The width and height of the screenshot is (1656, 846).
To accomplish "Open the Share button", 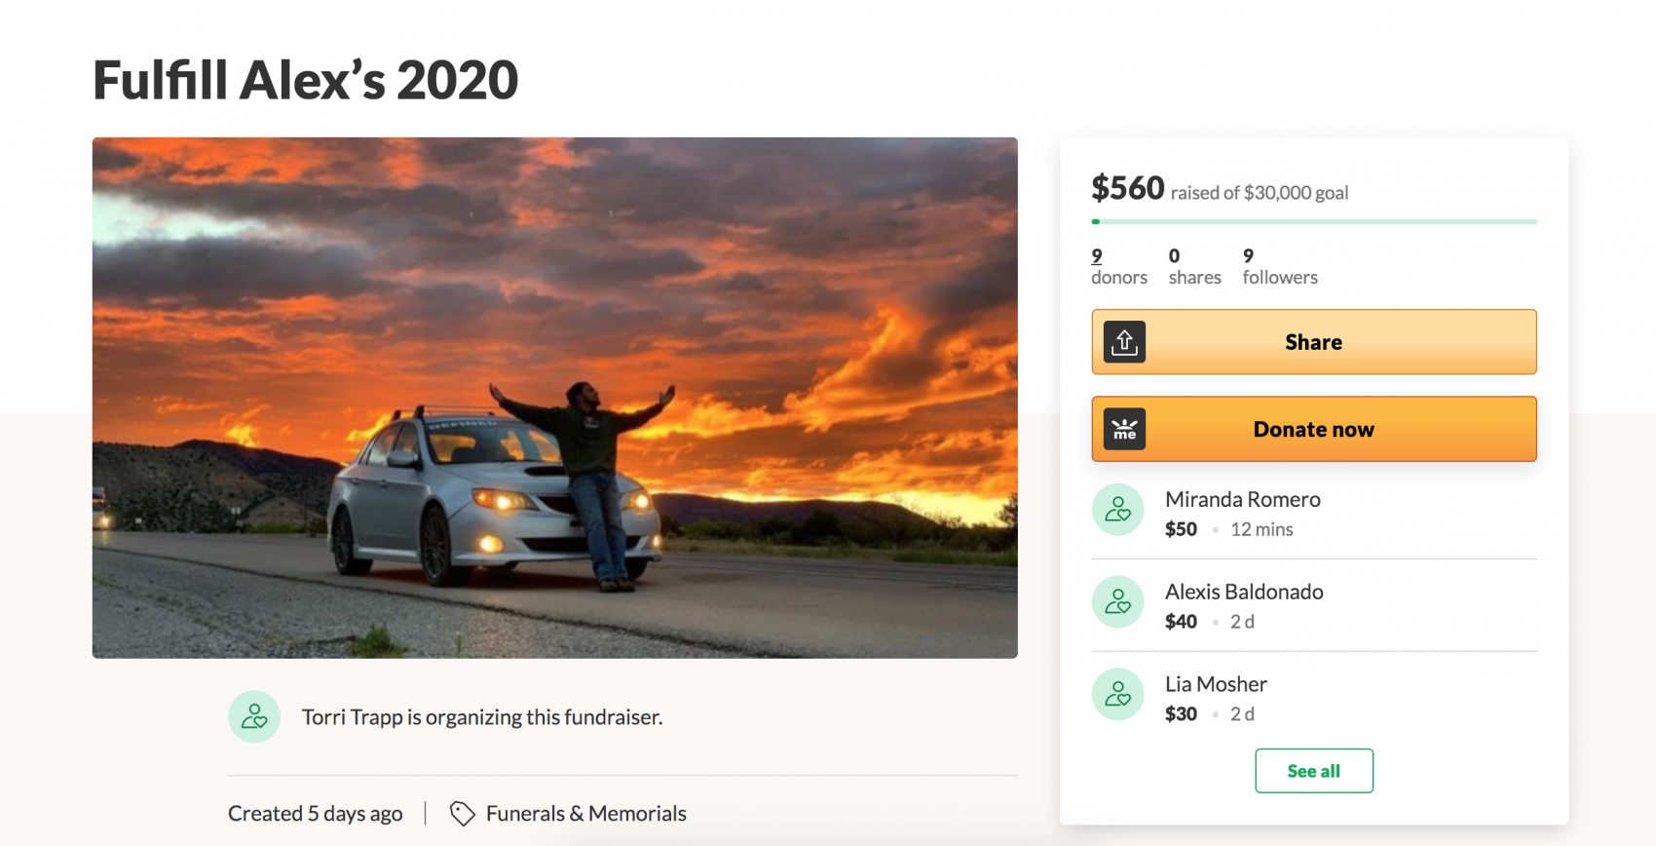I will [1314, 342].
